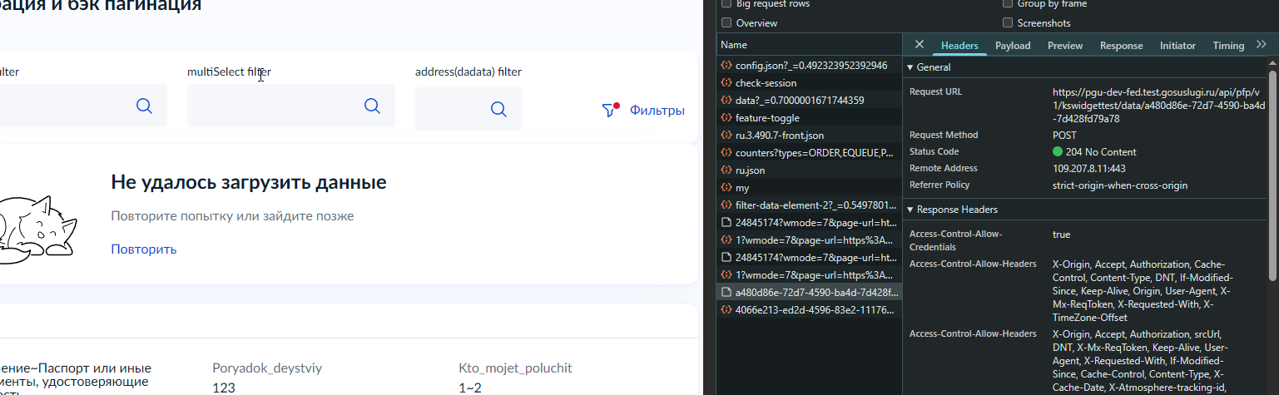Select the a480d86e-72d7-4590 request row
The width and height of the screenshot is (1279, 395).
pyautogui.click(x=809, y=292)
